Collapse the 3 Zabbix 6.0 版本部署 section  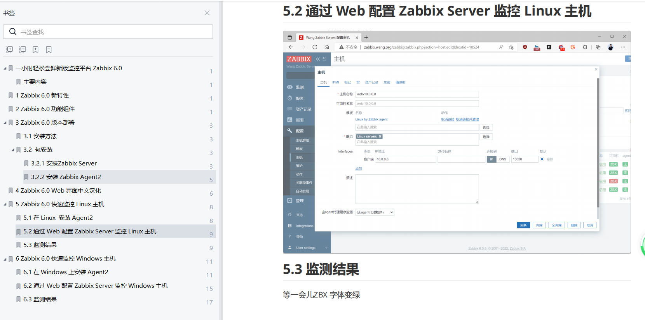[x=5, y=123]
